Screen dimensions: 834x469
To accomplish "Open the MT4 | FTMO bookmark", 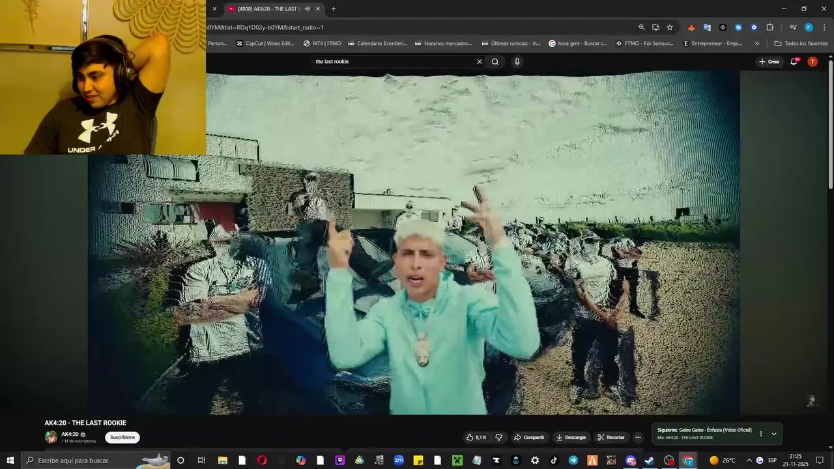I will (322, 44).
